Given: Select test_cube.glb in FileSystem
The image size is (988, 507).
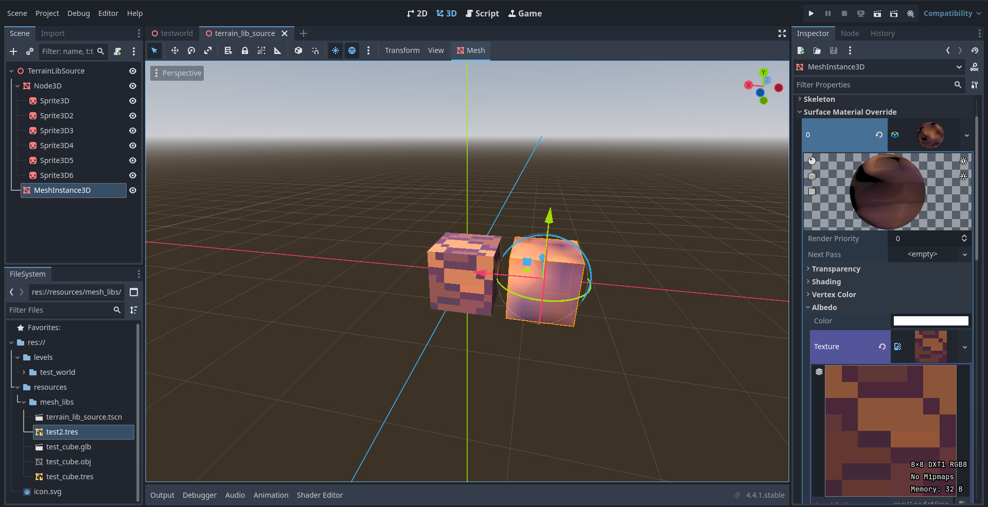Looking at the screenshot, I should 68,447.
